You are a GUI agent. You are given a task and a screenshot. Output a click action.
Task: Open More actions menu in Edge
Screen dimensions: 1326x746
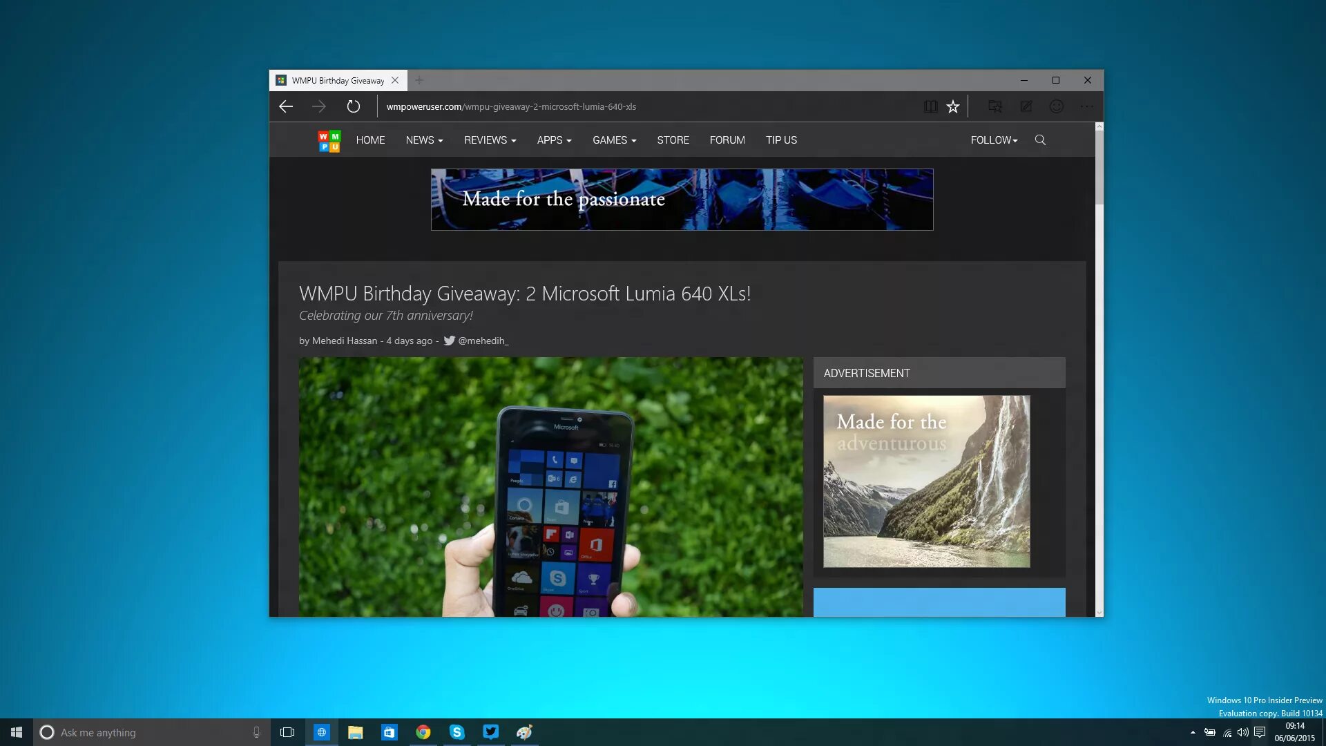(1087, 106)
